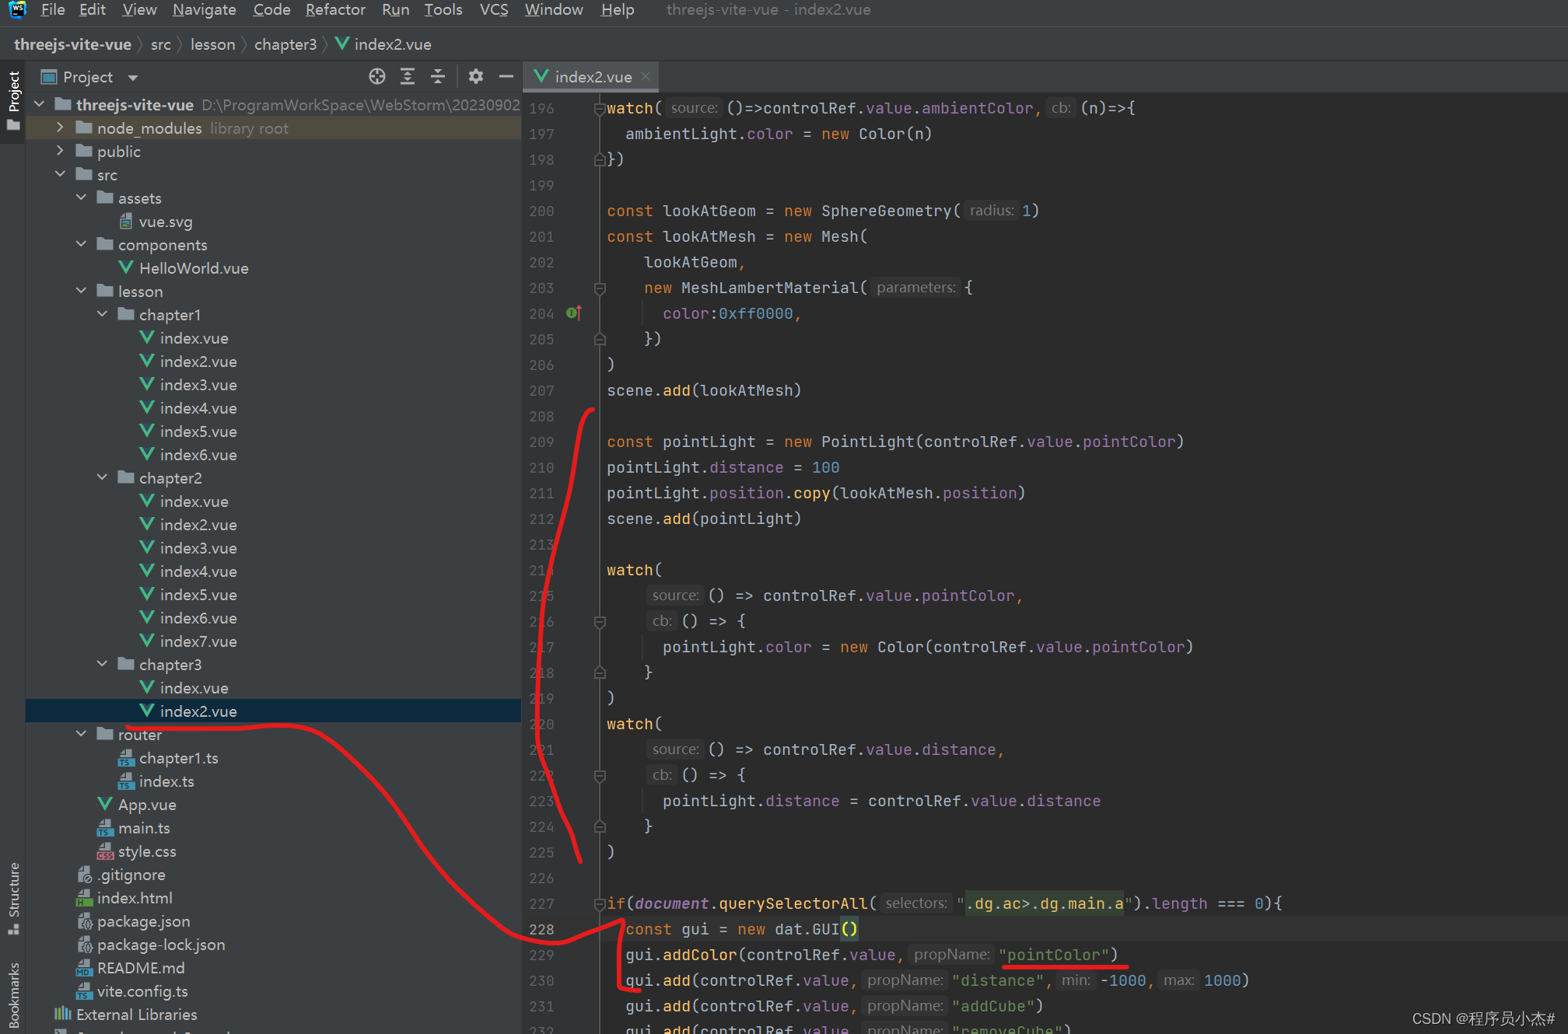The image size is (1568, 1034).
Task: Hide the Project panel with minus icon
Action: [x=506, y=76]
